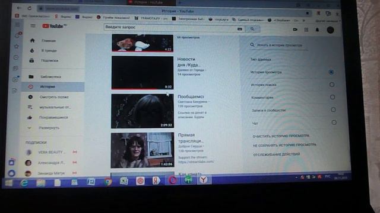The width and height of the screenshot is (380, 213).
Task: Open госуслуги bookmark
Action: (x=218, y=20)
